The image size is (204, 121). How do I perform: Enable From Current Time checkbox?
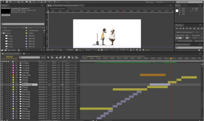click(176, 41)
